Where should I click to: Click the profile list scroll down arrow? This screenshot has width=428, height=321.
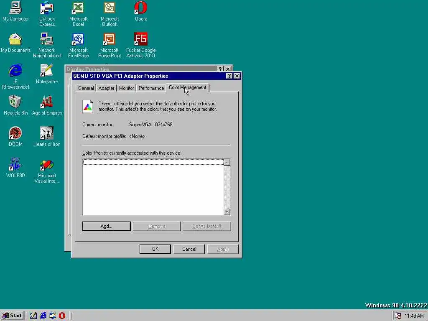(x=227, y=212)
